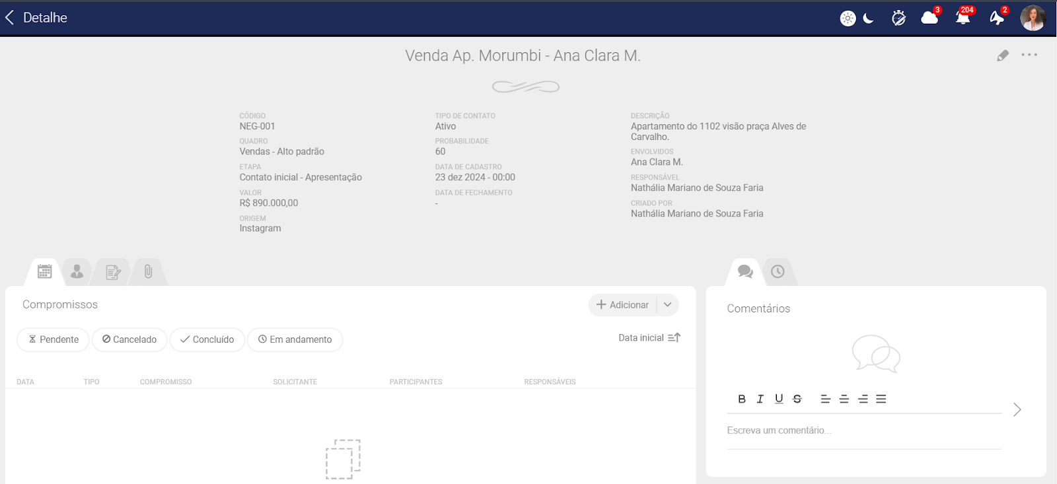
Task: Switch to dark mode moon icon
Action: point(869,18)
